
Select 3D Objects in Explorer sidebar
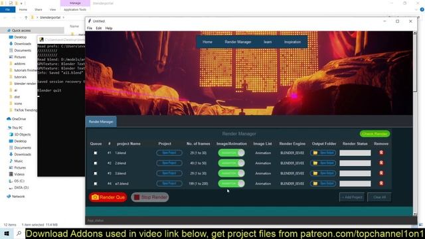click(x=20, y=134)
